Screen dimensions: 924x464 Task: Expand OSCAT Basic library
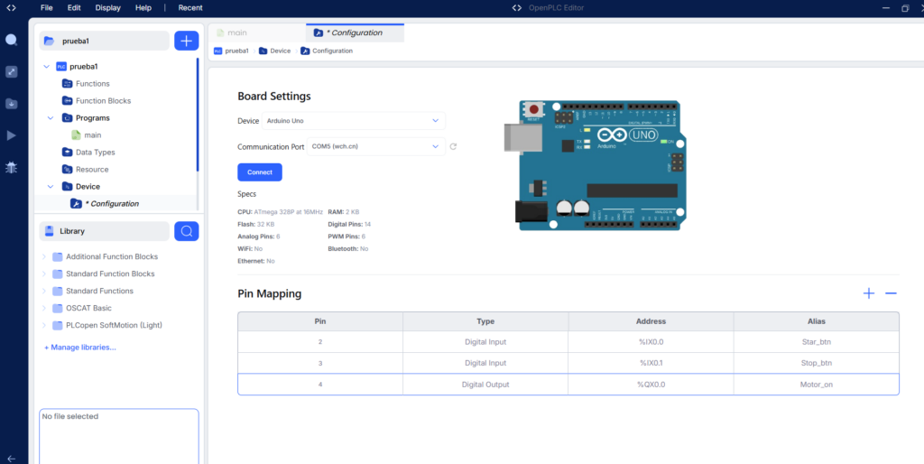pos(43,309)
